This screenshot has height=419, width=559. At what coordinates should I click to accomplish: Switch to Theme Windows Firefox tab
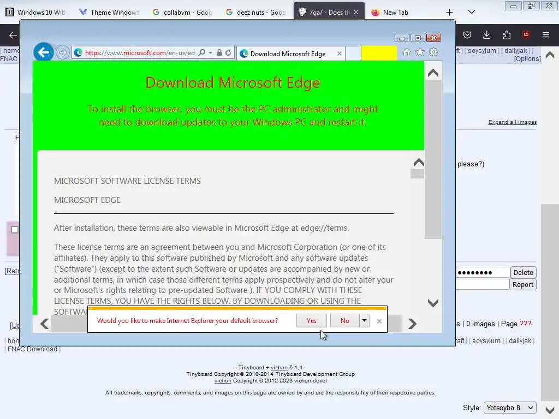tap(109, 12)
